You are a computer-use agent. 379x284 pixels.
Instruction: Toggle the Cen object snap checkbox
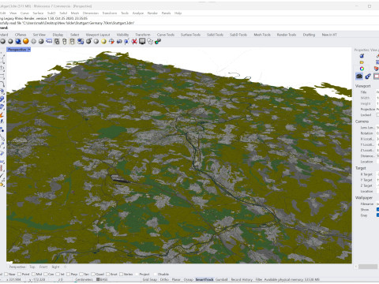[45, 274]
